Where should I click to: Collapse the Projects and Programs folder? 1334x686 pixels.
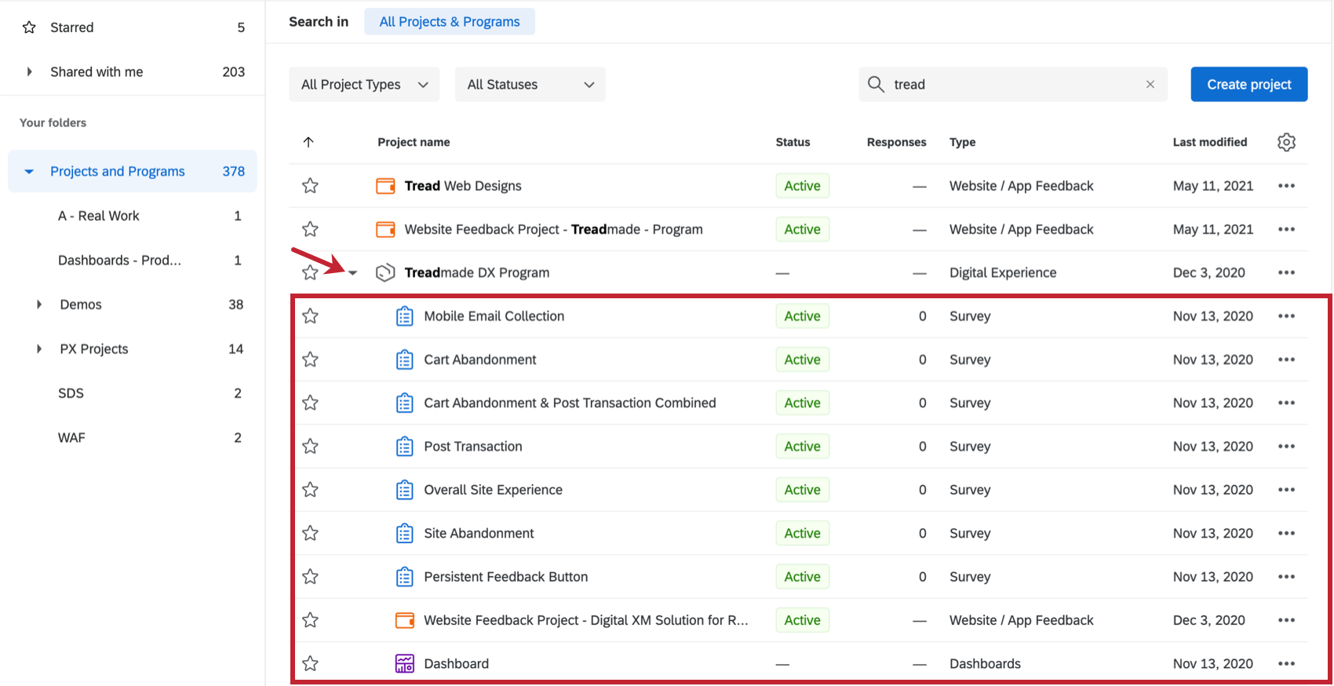click(x=29, y=171)
